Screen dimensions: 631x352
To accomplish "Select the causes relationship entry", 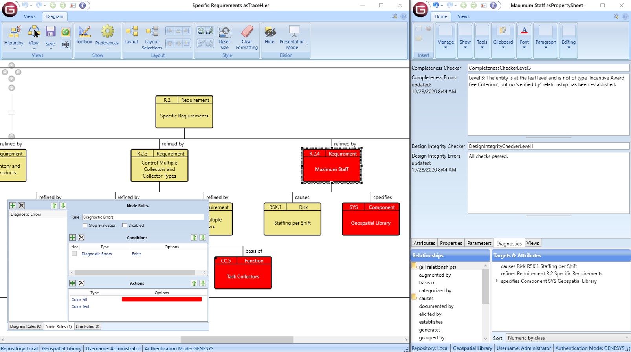I will point(426,299).
